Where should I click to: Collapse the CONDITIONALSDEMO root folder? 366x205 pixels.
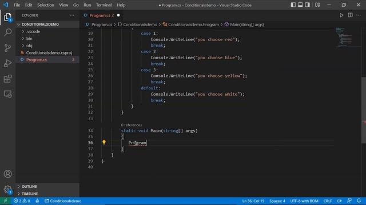pyautogui.click(x=47, y=24)
